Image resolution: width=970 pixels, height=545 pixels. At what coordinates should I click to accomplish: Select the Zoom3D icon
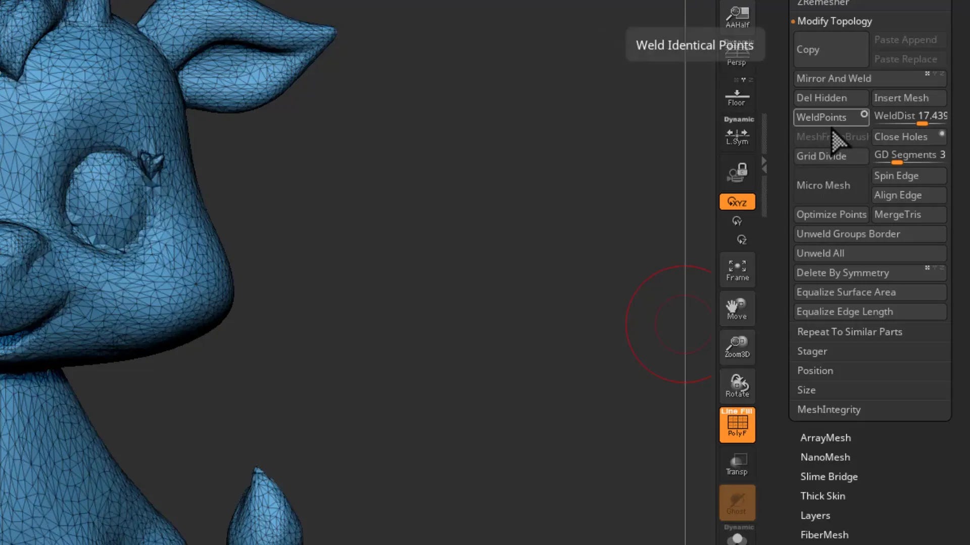(x=737, y=347)
